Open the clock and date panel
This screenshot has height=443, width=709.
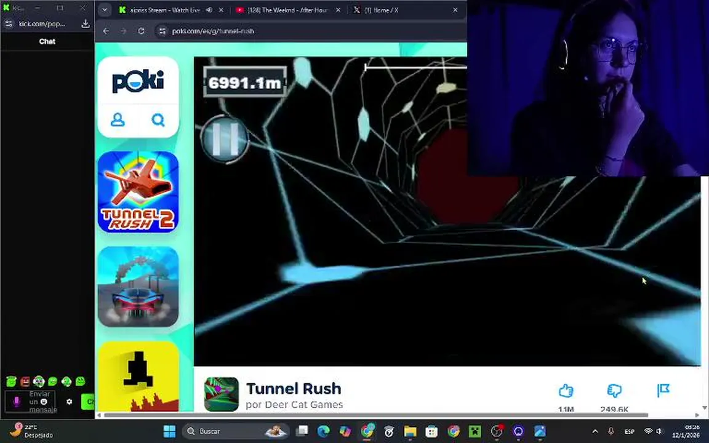686,431
